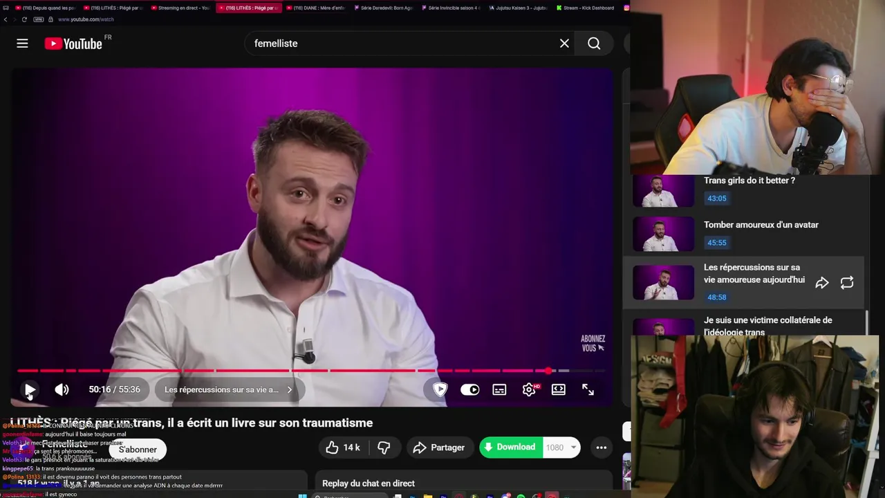
Task: Click the video title text
Action: [x=192, y=423]
